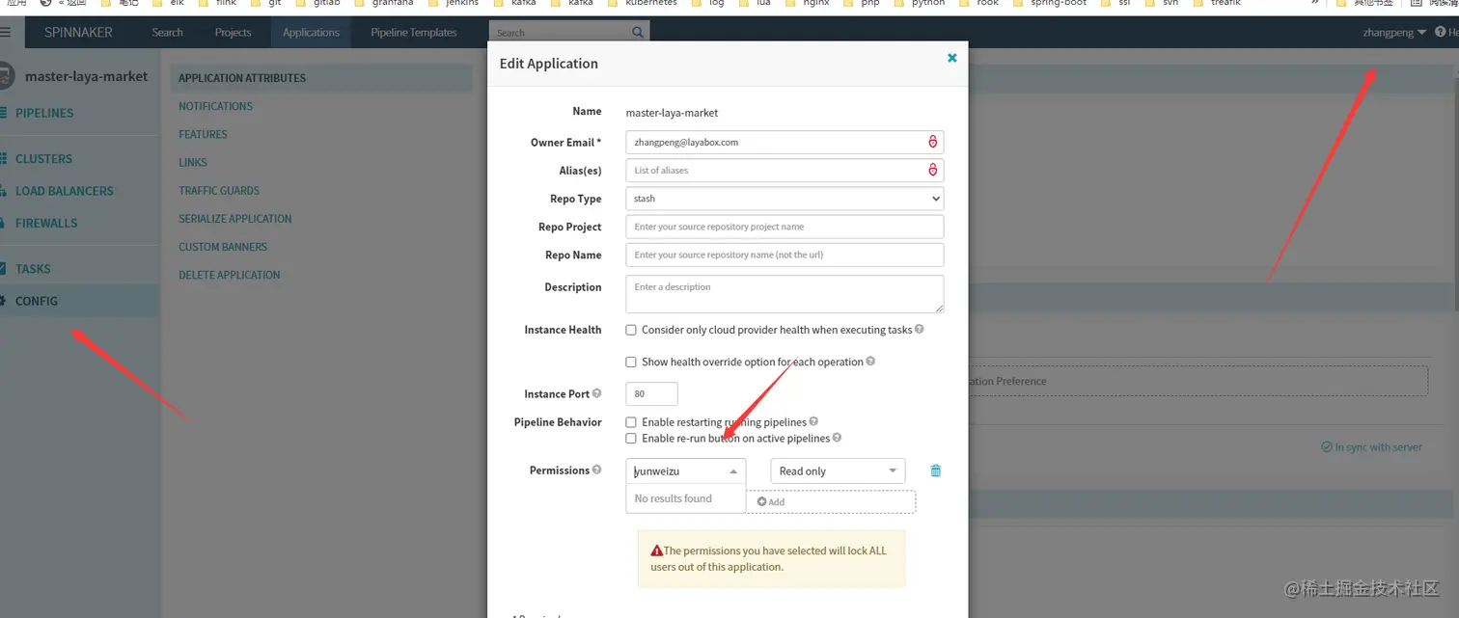Click the In sync with server status
Image resolution: width=1459 pixels, height=618 pixels.
(1371, 447)
